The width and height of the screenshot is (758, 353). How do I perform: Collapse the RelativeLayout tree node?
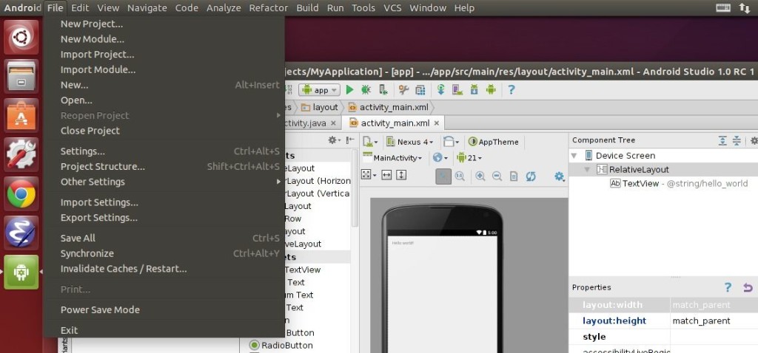(x=587, y=169)
